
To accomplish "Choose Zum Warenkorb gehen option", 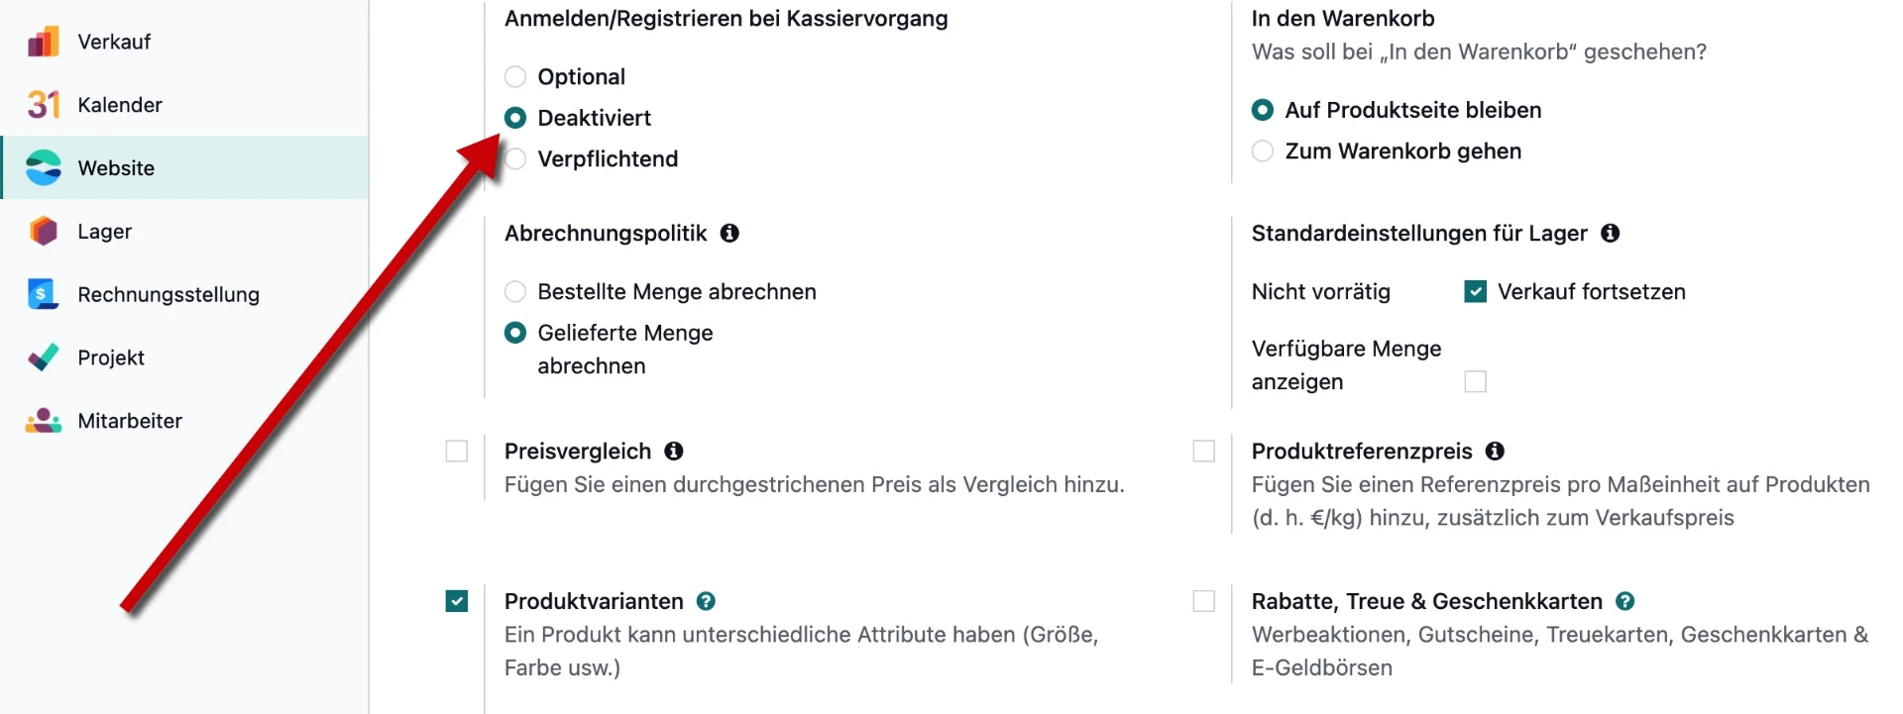I will coord(1262,152).
